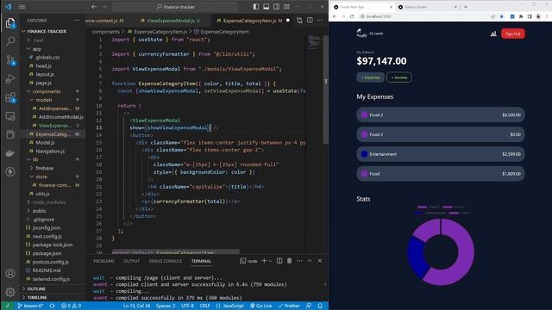This screenshot has height=310, width=552.
Task: Open the Extensions view
Action: 10,97
